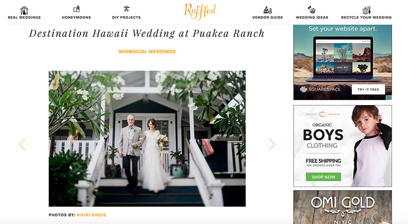Advance to next slideshow photo arrow
Screen dimensions: 408x224
(272, 145)
